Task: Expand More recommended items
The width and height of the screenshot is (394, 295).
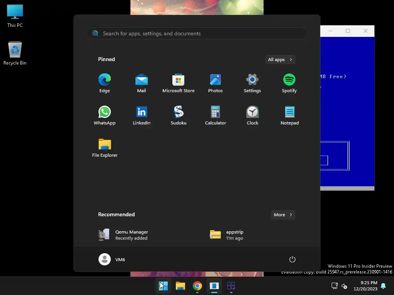Action: 283,215
